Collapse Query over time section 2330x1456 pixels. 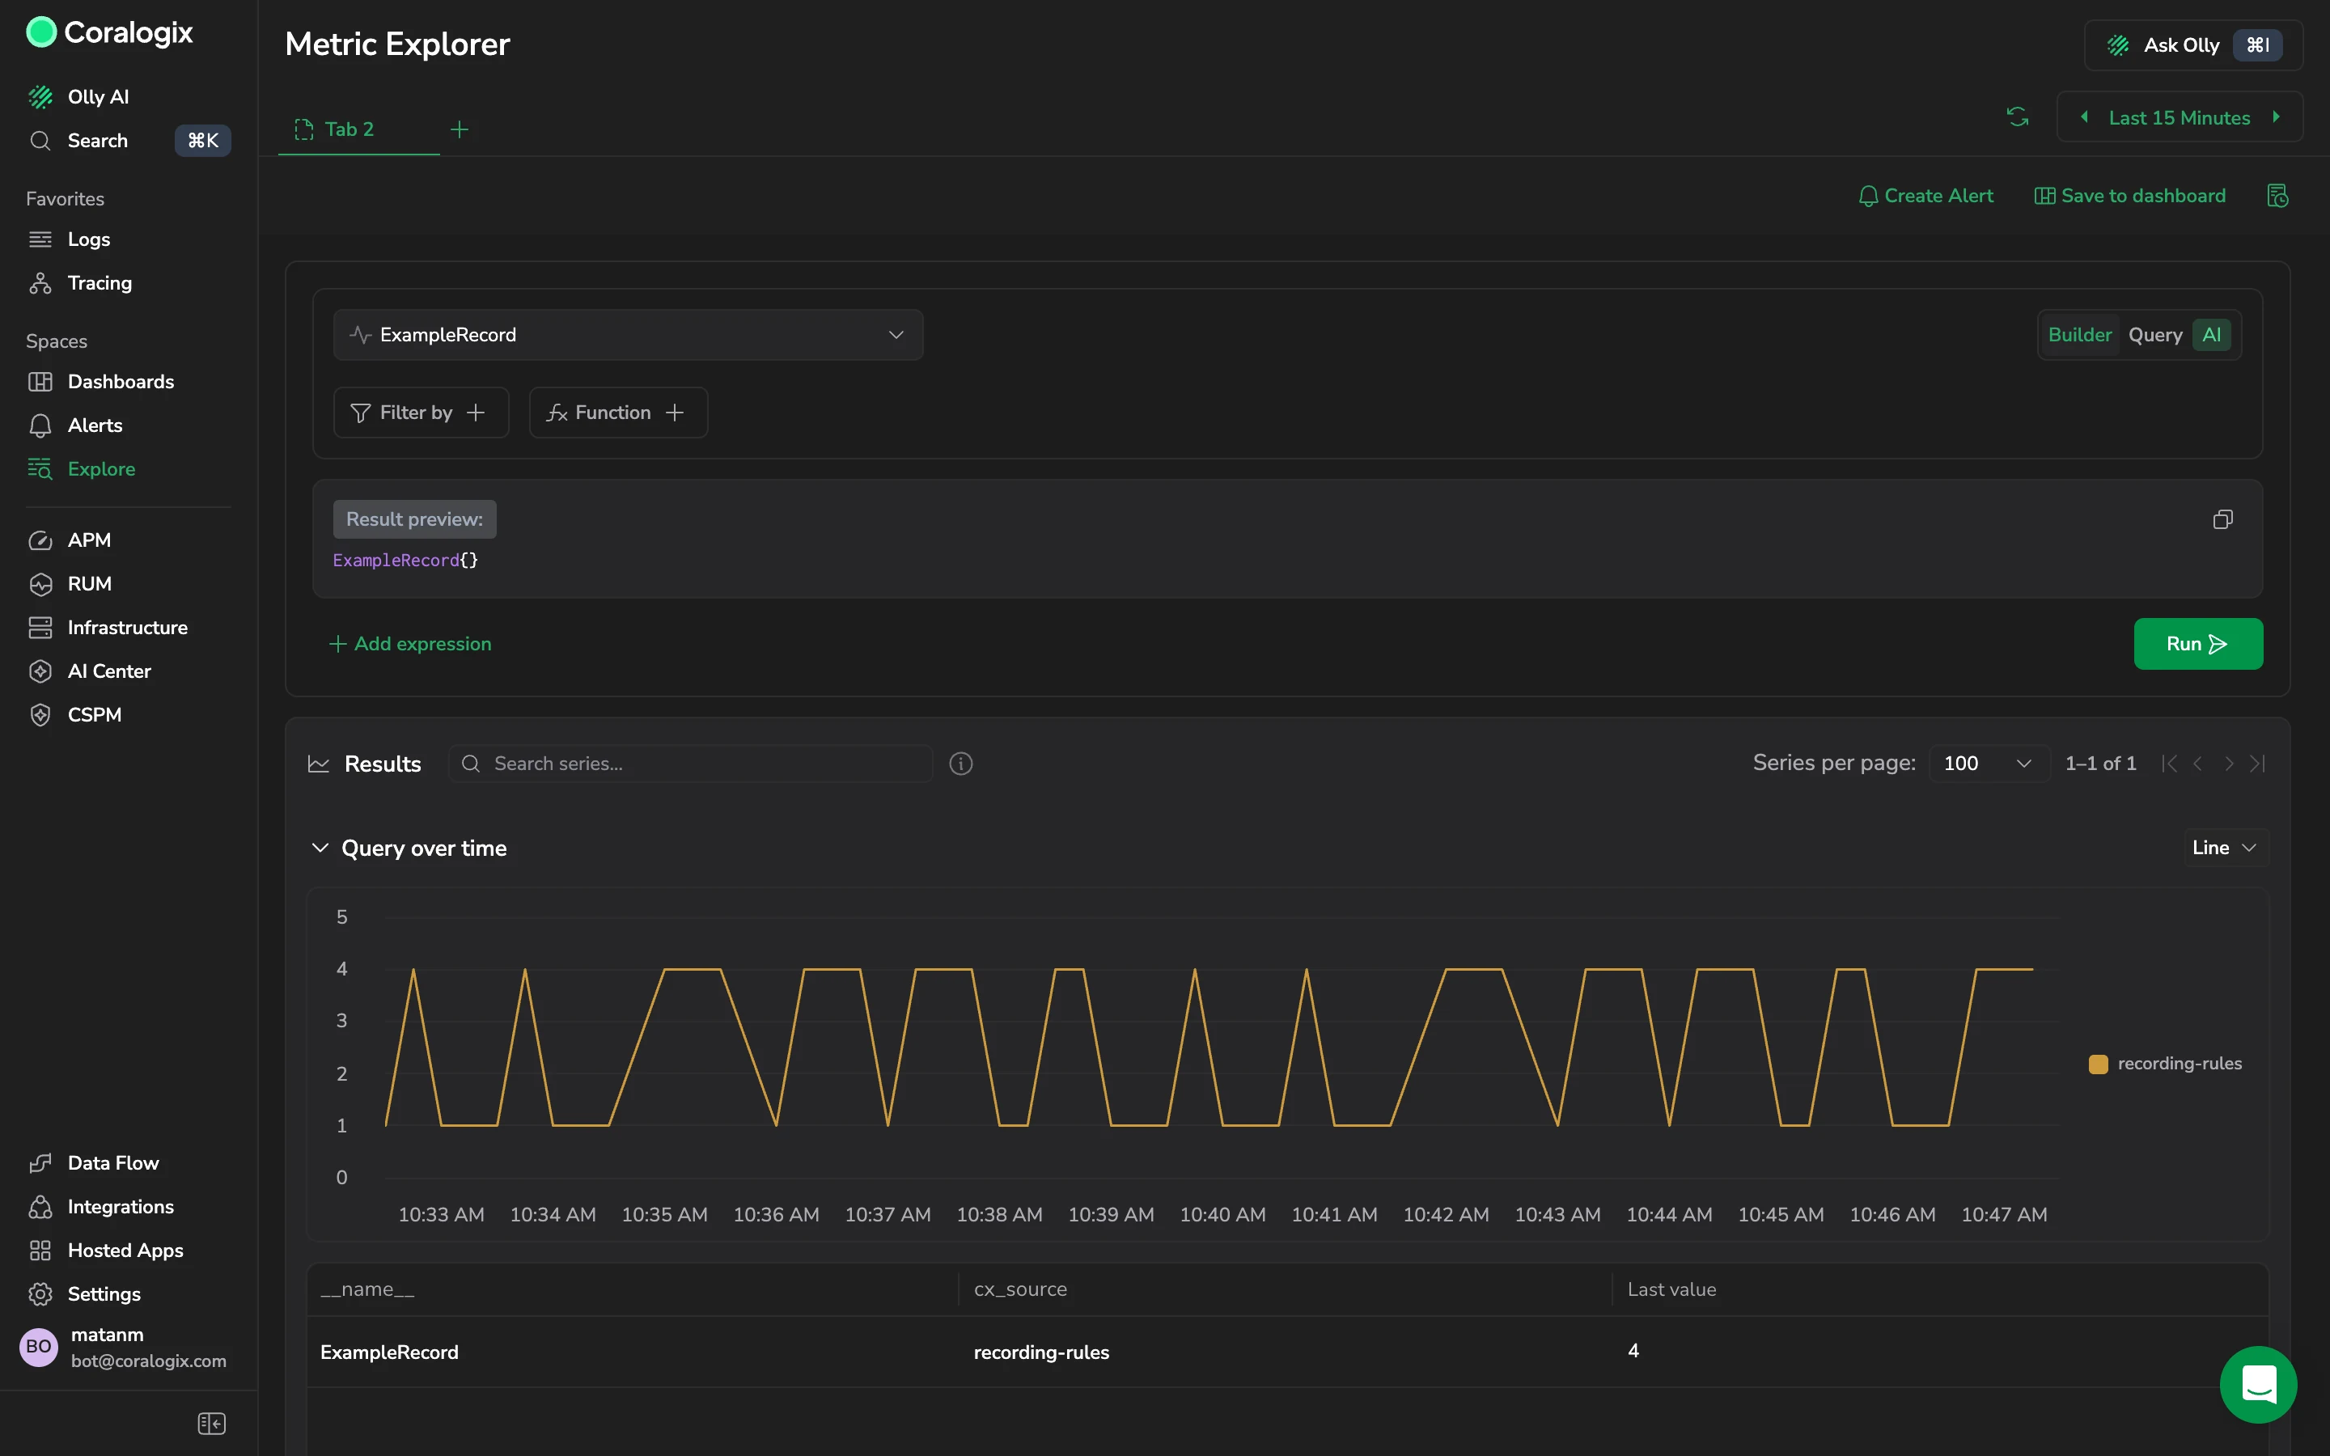320,849
